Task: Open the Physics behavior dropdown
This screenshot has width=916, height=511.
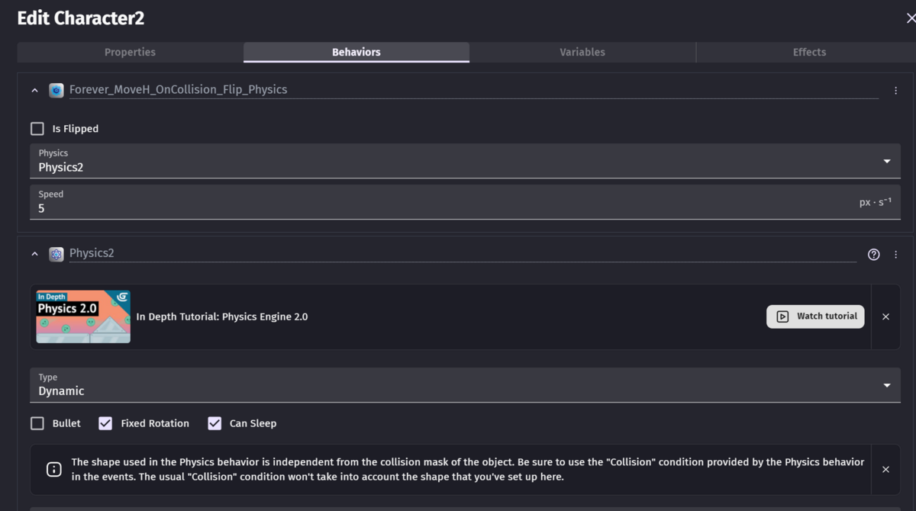Action: 465,161
